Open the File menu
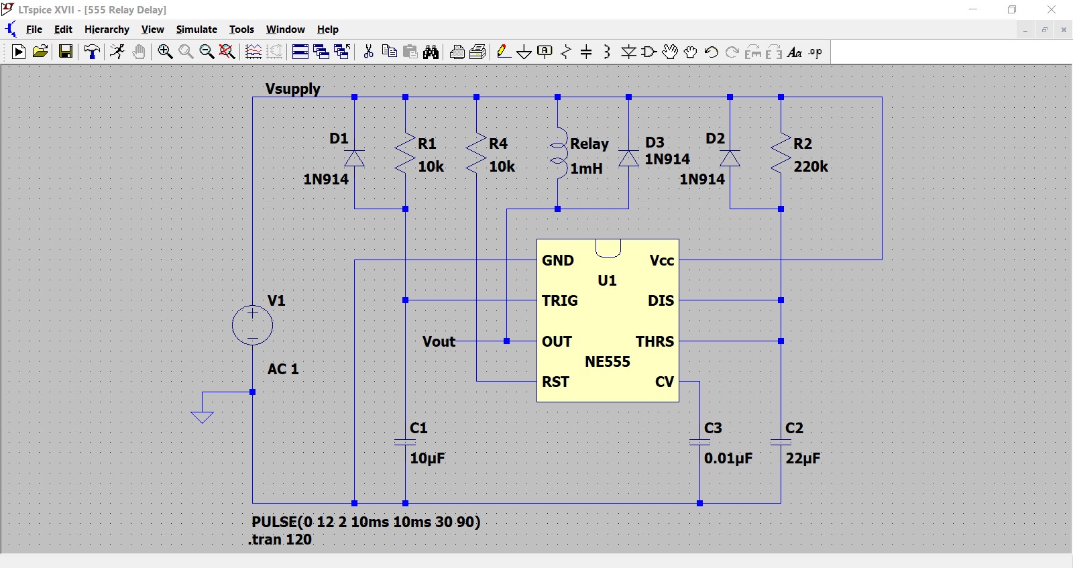 [34, 30]
